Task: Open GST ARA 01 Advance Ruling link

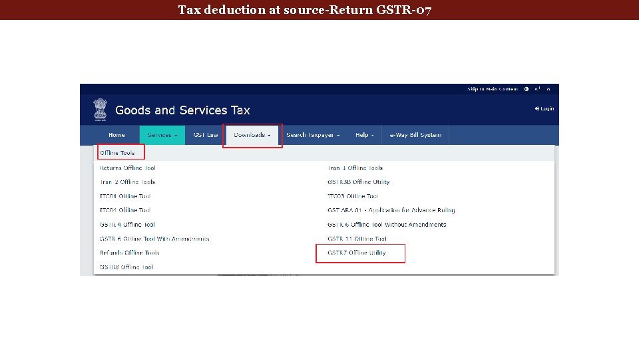Action: coord(391,210)
